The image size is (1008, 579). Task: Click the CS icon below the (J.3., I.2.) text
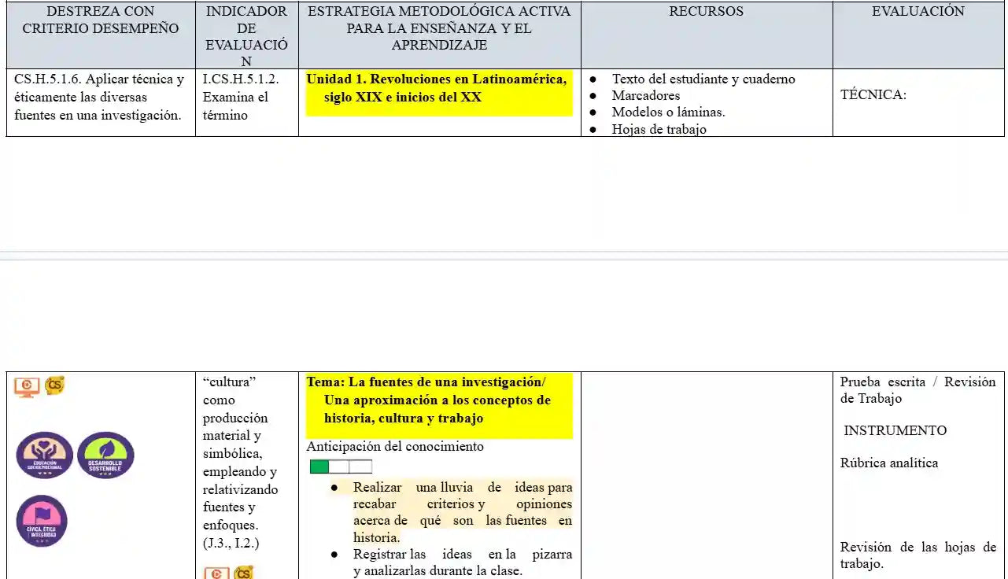coord(243,573)
